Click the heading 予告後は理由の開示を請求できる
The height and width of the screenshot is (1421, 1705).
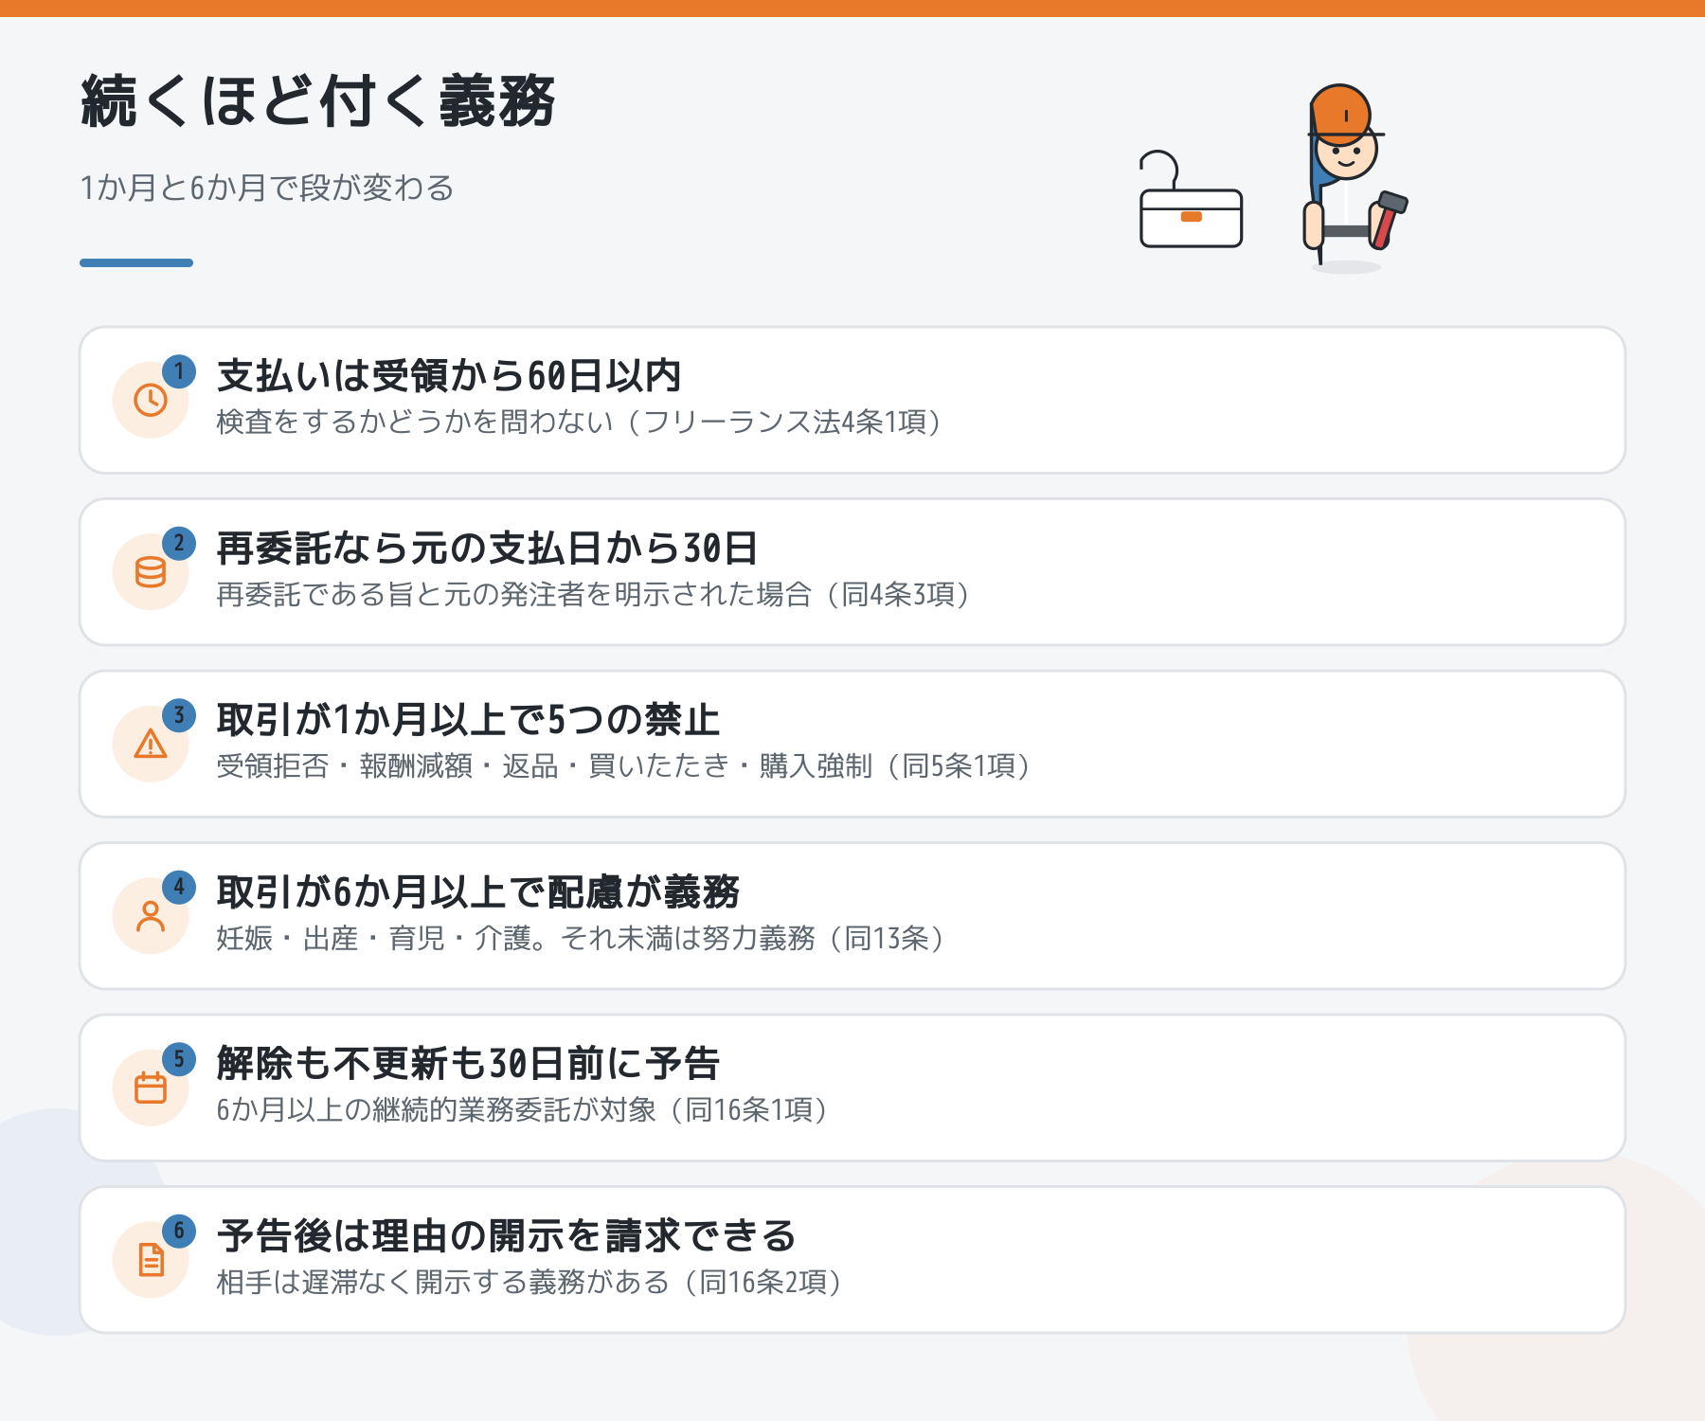pyautogui.click(x=506, y=1236)
